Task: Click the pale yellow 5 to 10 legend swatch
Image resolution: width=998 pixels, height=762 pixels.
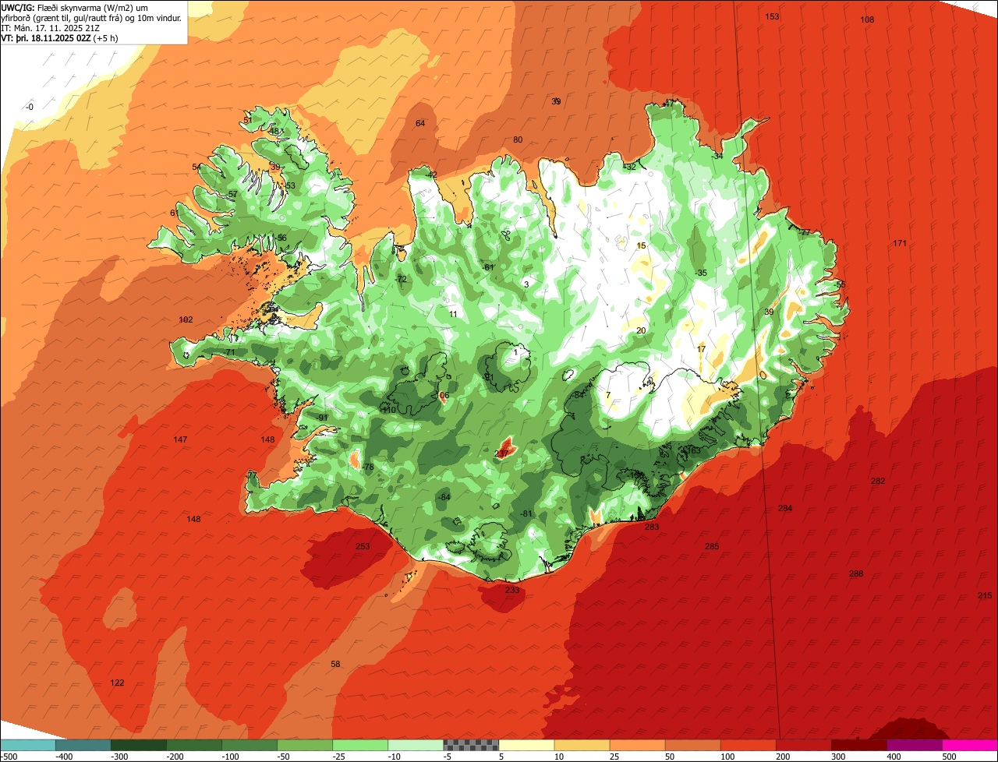Action: pos(526,745)
